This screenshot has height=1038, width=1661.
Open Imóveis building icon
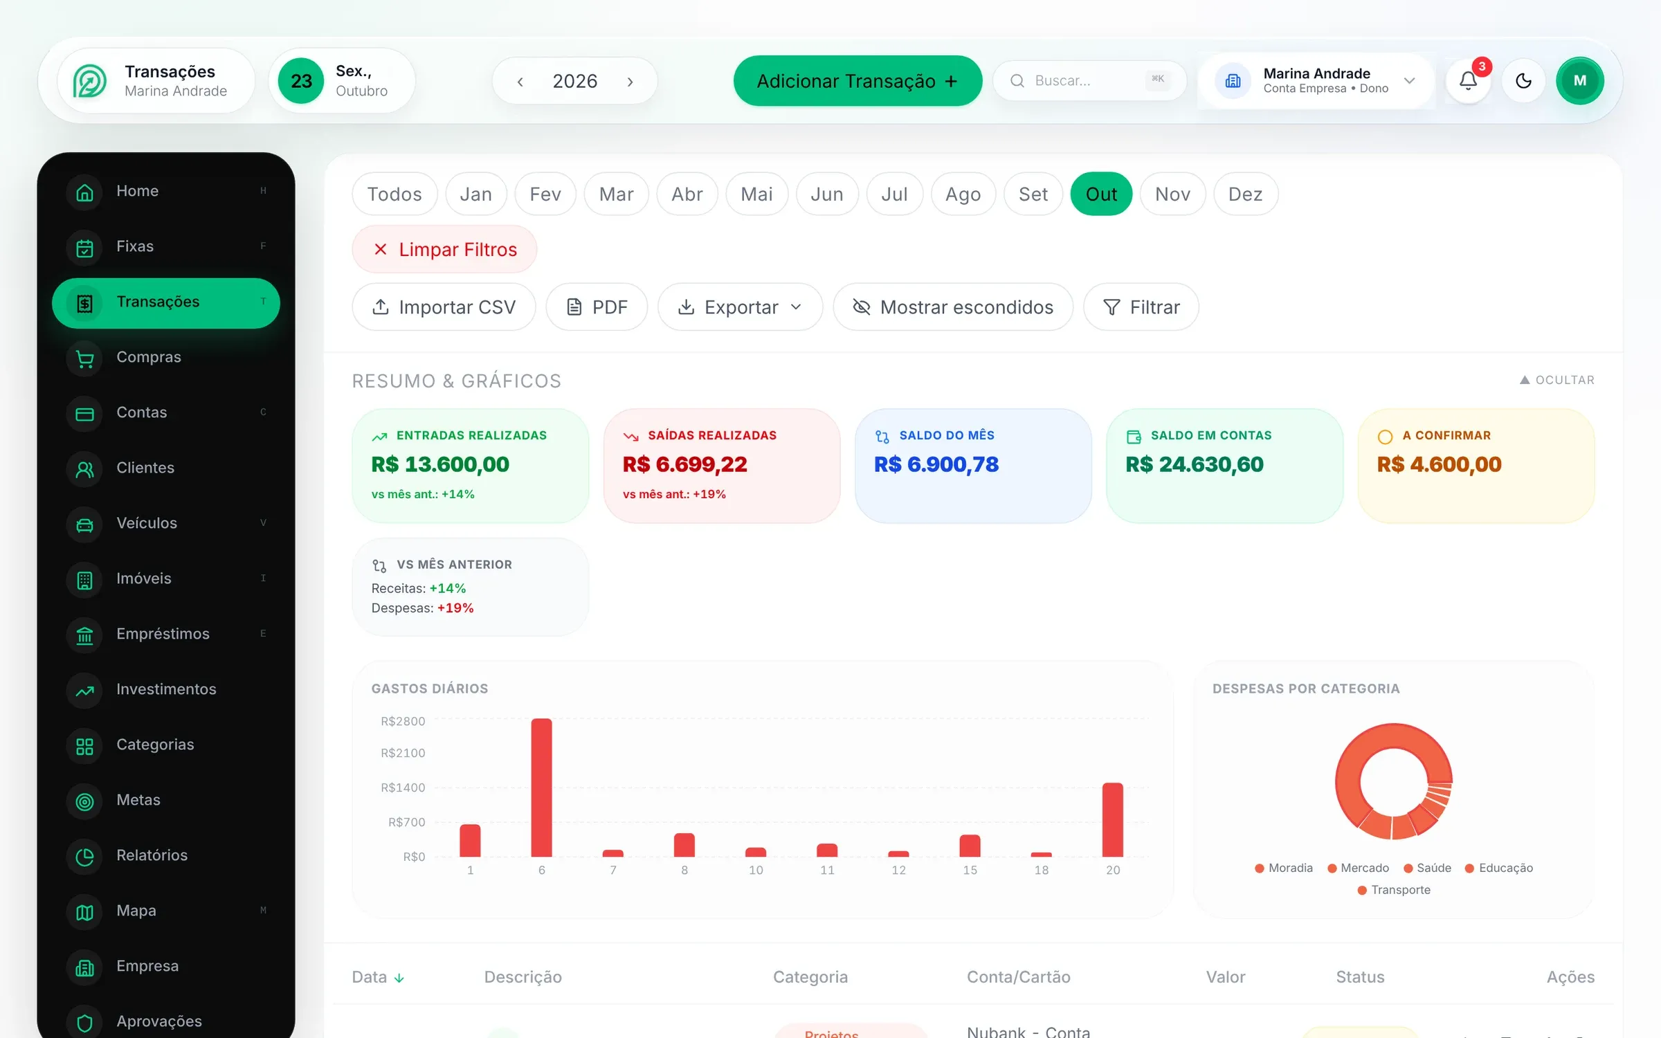click(x=84, y=579)
